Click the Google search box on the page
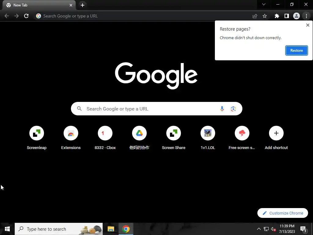This screenshot has height=235, width=313. [x=156, y=109]
